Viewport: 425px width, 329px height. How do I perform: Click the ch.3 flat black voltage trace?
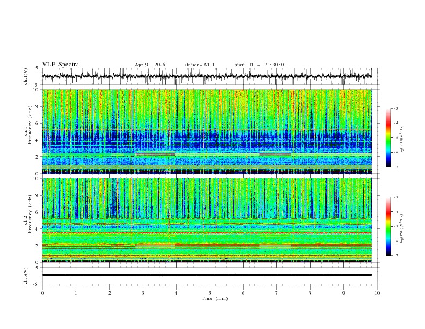tap(207, 275)
